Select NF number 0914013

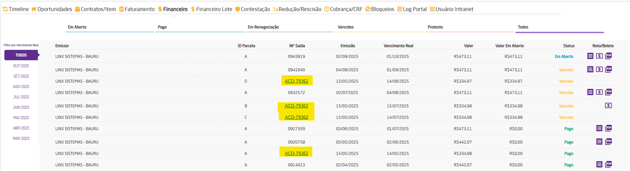coord(296,165)
